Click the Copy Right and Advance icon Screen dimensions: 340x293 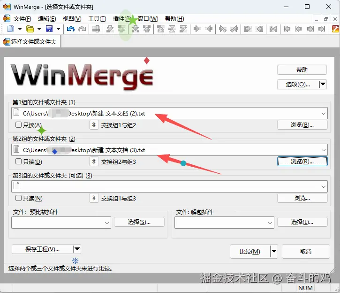pyautogui.click(x=222, y=29)
